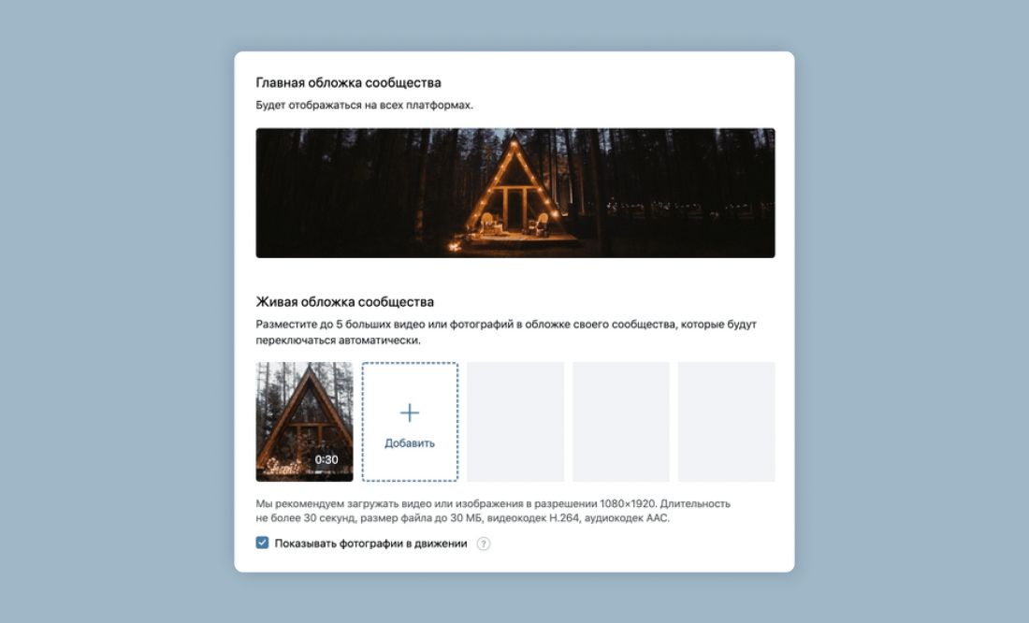Click the переключаться автоматически text line
Image resolution: width=1029 pixels, height=623 pixels.
(338, 340)
